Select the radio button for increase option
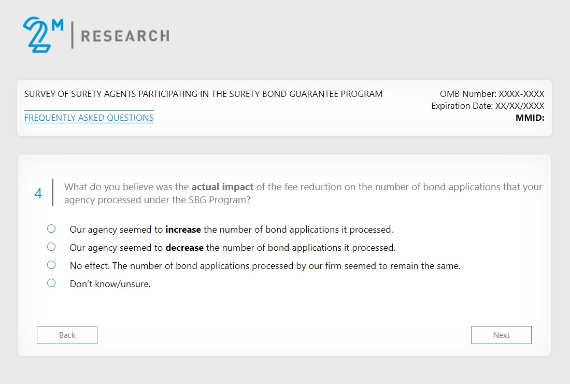The image size is (570, 384). click(51, 229)
